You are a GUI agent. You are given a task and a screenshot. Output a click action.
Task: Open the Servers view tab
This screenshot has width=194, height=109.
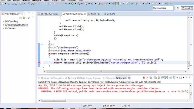click(71, 78)
